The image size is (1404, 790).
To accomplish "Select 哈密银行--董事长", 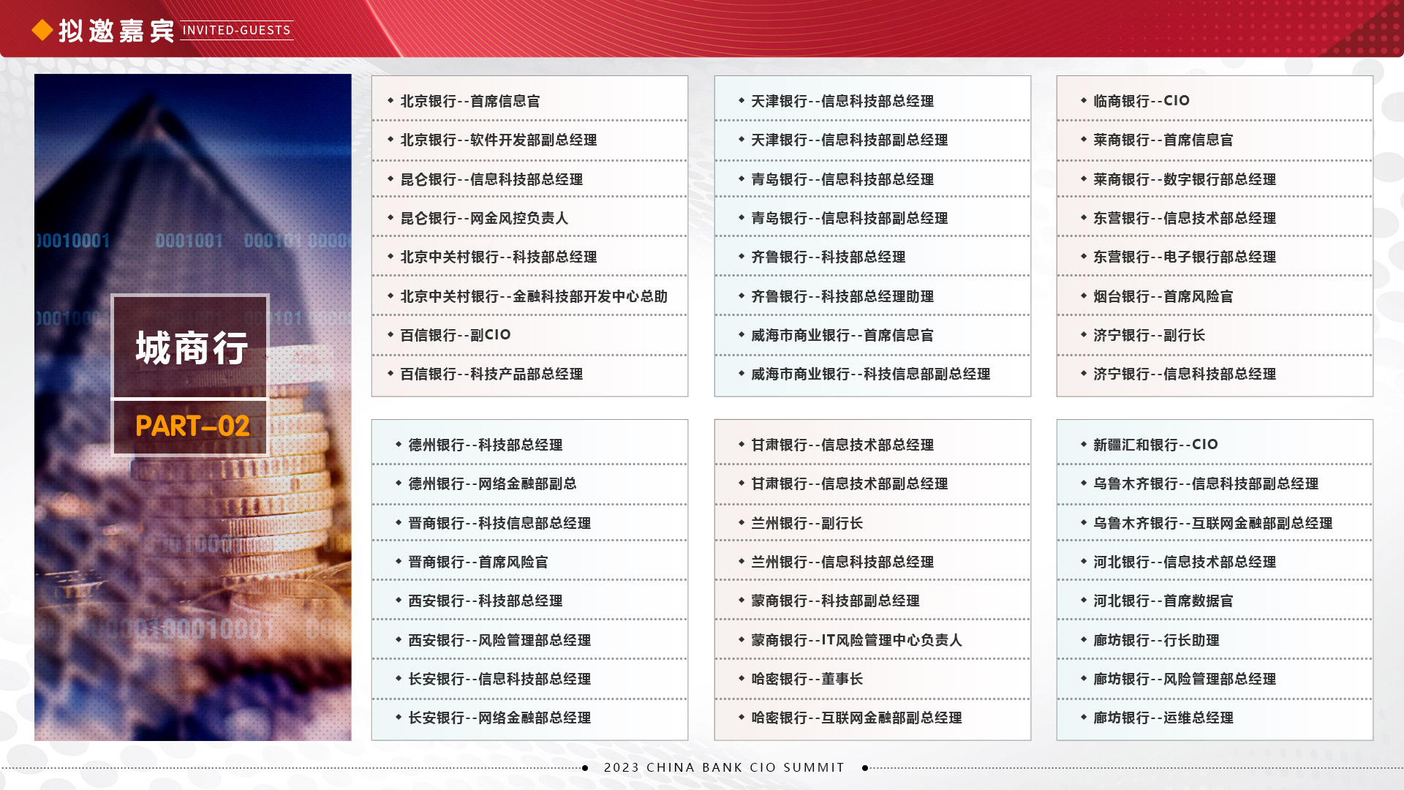I will tap(807, 679).
